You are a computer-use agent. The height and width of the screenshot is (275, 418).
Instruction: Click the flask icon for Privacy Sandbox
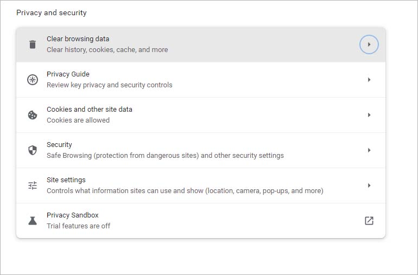tap(33, 221)
